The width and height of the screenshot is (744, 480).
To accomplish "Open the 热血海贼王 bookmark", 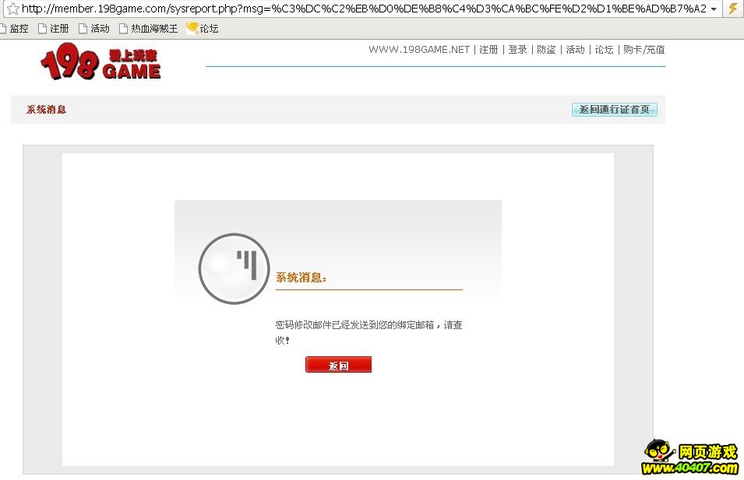I will (149, 29).
